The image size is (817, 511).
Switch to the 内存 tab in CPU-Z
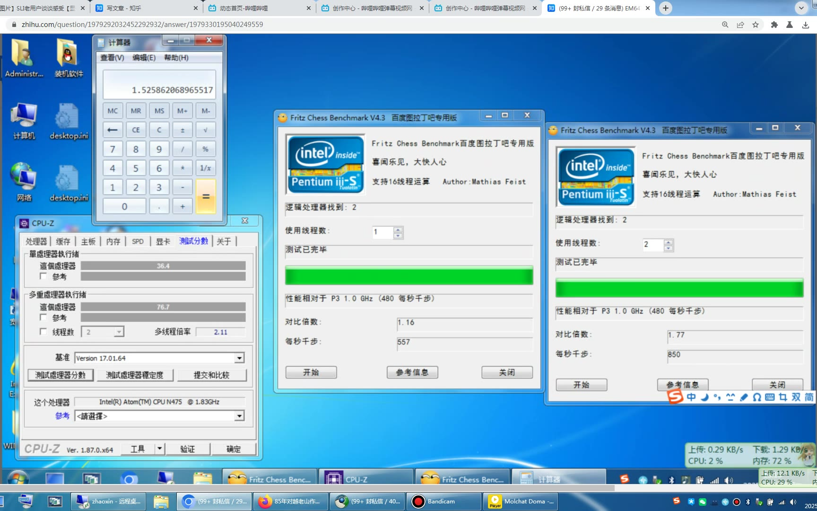[x=113, y=241]
